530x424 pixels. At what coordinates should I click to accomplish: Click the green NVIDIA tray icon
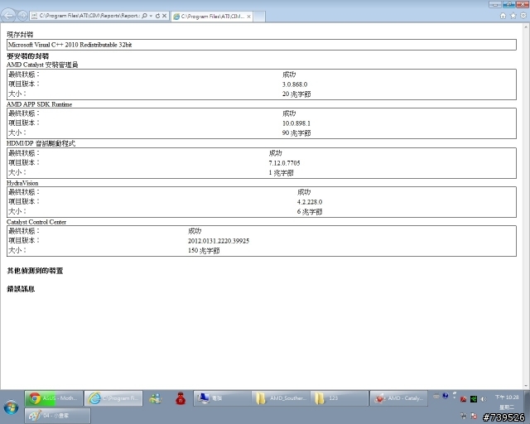[474, 399]
